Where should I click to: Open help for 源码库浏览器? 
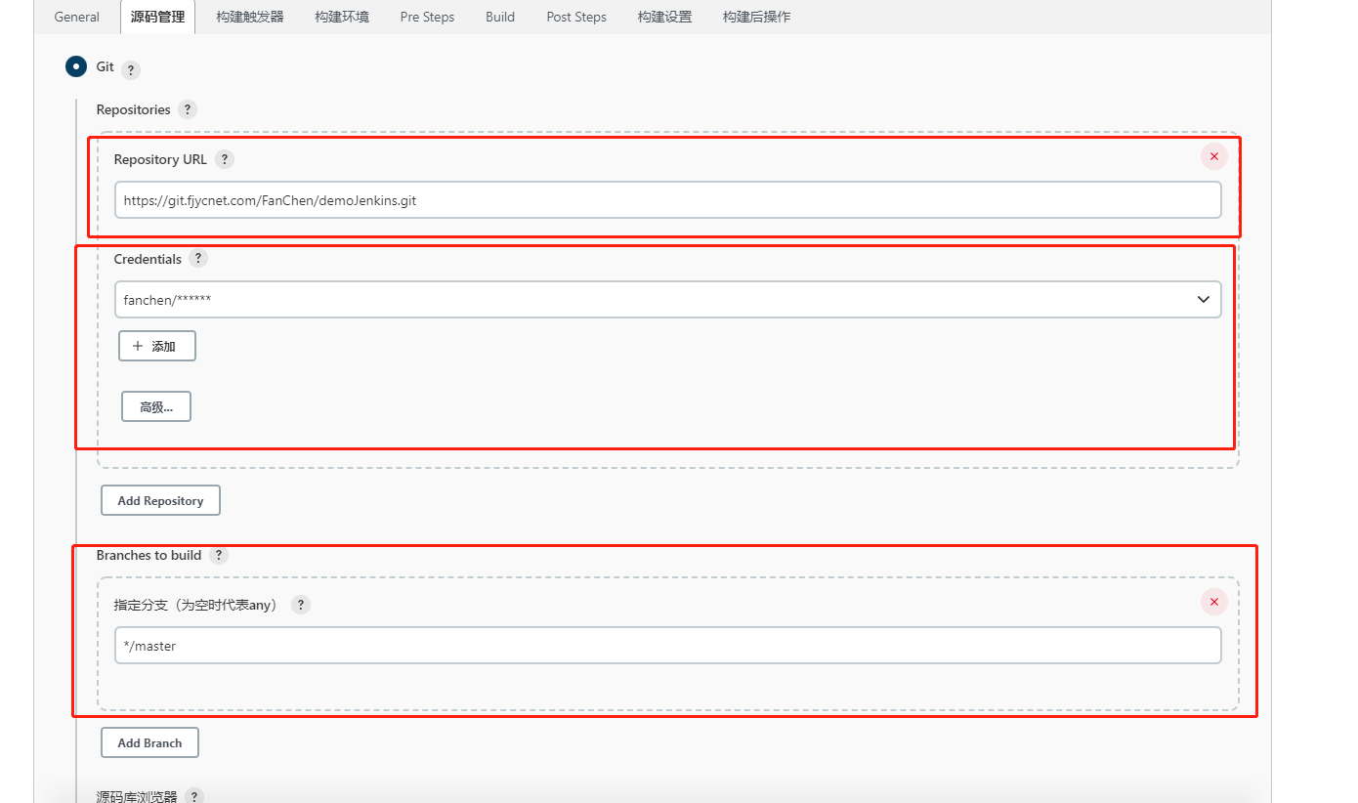point(194,797)
